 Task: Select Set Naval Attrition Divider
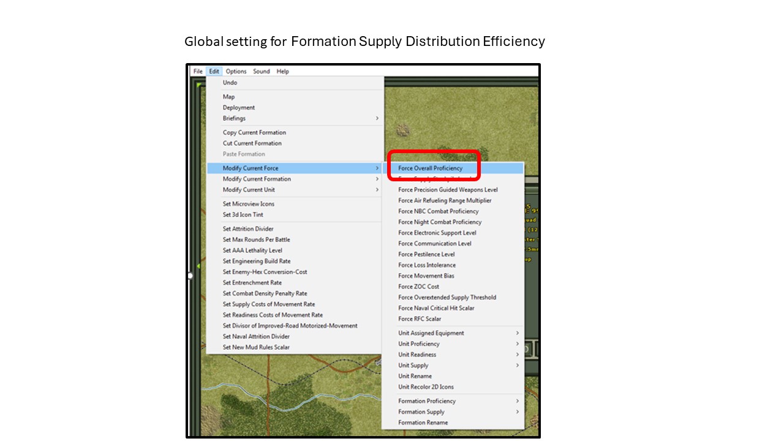click(x=295, y=336)
